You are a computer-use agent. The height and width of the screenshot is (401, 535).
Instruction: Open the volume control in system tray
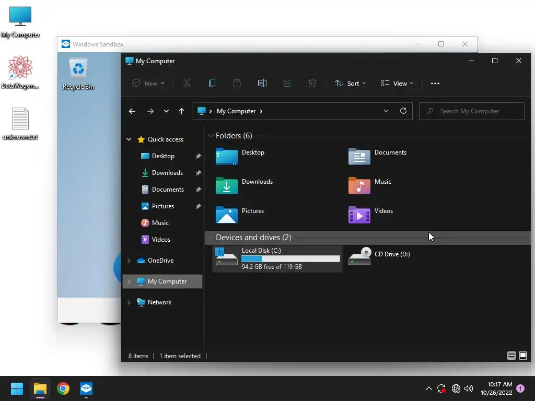(x=469, y=388)
